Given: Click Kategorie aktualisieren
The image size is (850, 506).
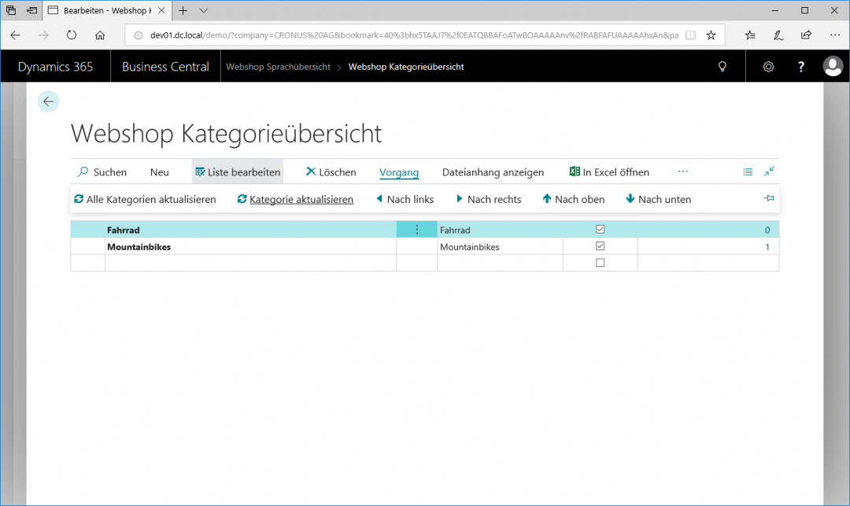Looking at the screenshot, I should point(295,199).
